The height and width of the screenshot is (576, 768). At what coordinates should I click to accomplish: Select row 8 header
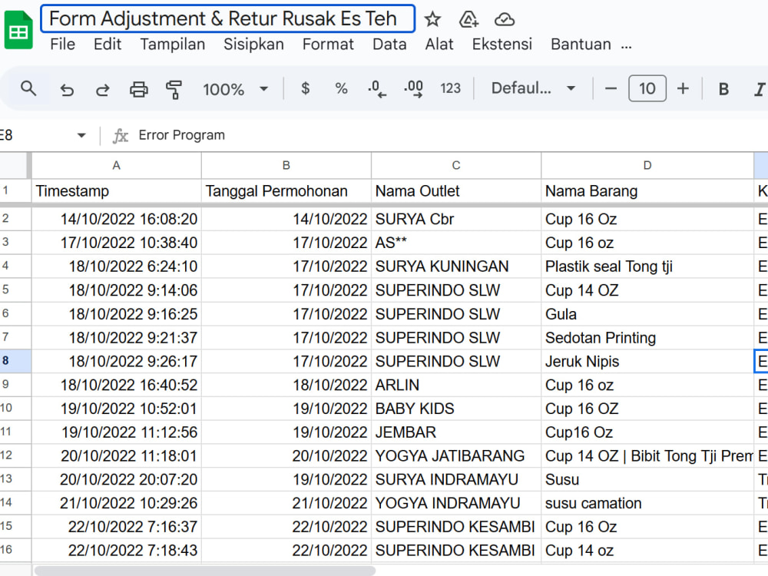coord(15,361)
